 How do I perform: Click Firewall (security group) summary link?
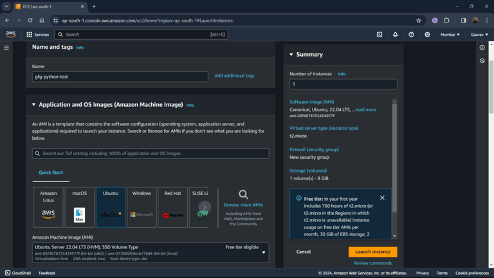314,149
